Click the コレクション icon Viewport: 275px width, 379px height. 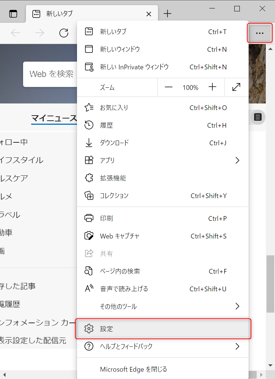pos(89,195)
